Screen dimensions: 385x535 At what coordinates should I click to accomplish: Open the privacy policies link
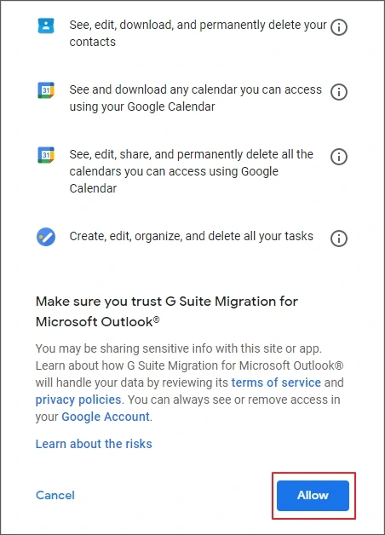78,400
